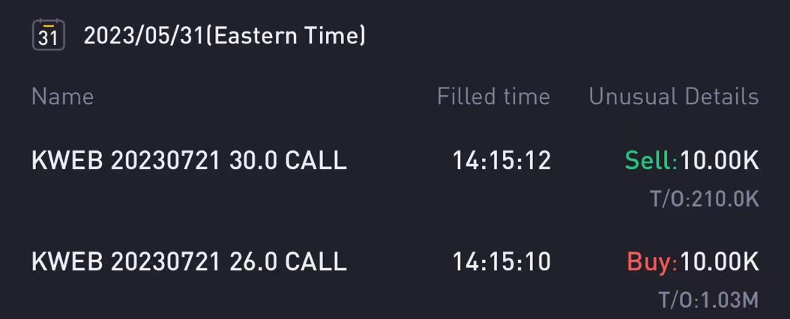Select the 2023/05/31 Eastern Time date label
790x319 pixels.
[225, 36]
